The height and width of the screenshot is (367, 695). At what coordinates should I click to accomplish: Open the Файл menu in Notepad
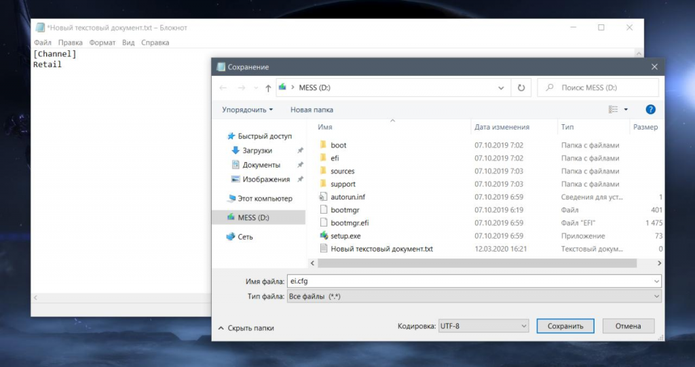click(42, 43)
